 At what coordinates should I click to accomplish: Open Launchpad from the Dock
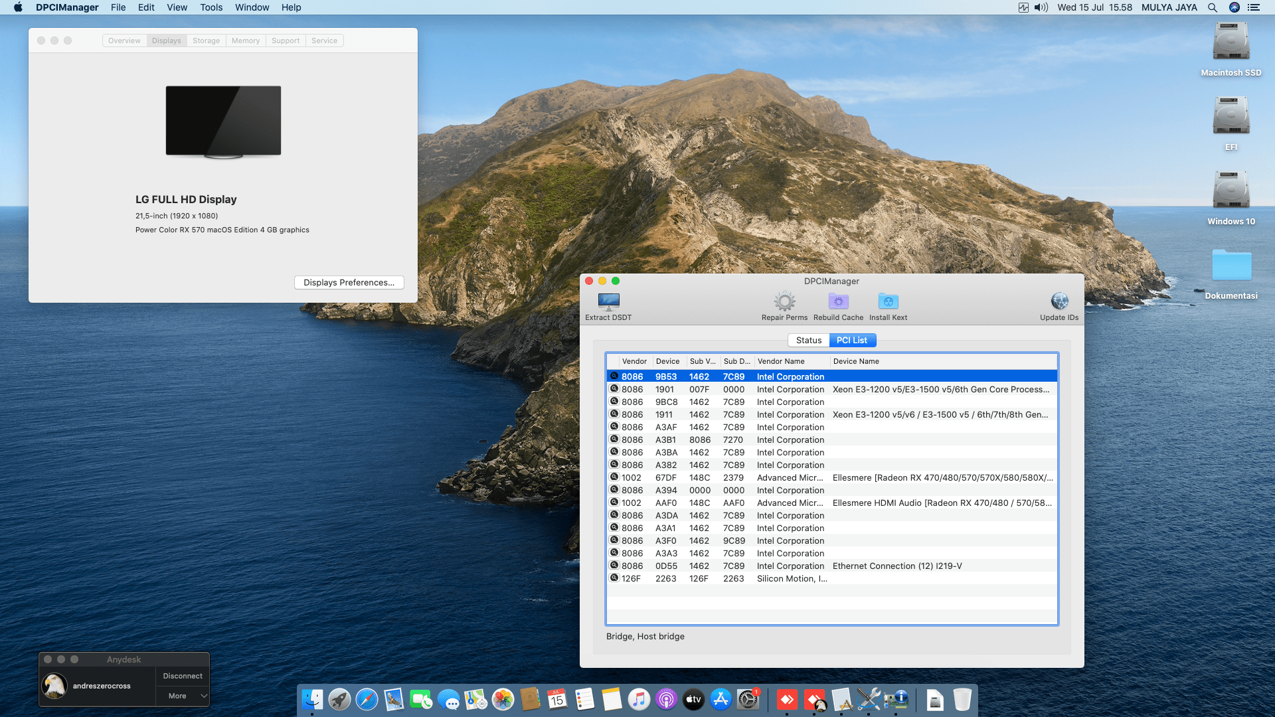point(339,699)
